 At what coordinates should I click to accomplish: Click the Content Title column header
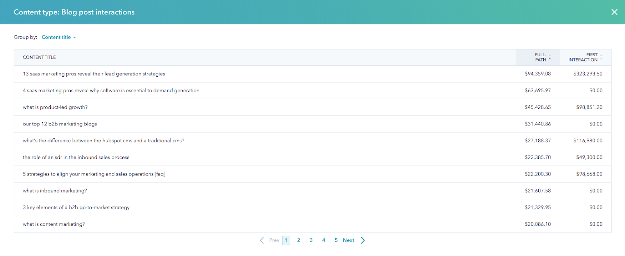(x=39, y=57)
